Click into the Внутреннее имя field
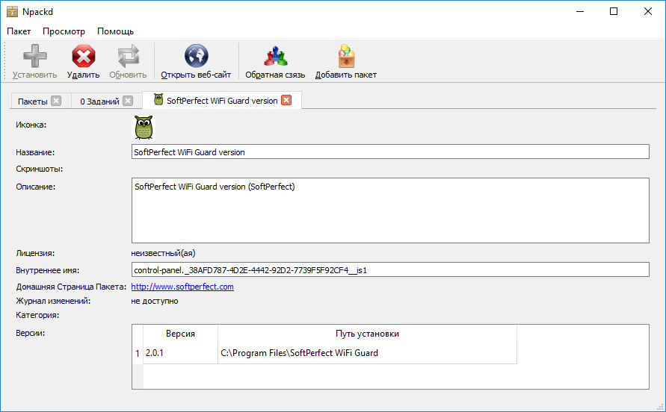The height and width of the screenshot is (412, 666). (x=390, y=270)
